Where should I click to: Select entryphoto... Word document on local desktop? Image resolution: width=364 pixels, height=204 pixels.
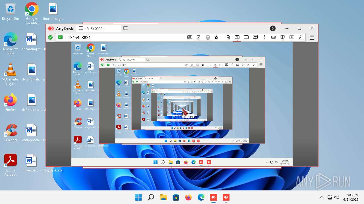pyautogui.click(x=32, y=133)
